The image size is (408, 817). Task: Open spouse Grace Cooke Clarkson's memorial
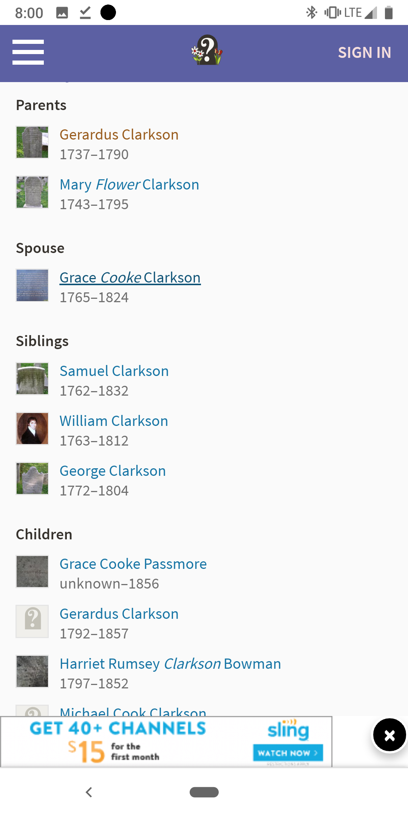coord(130,278)
